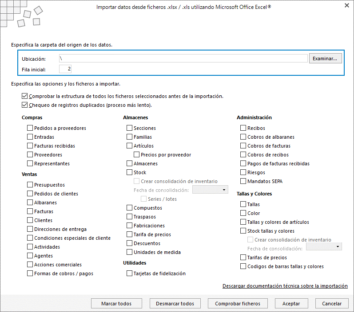Select Unidades de medida
354x312 pixels.
(x=129, y=252)
